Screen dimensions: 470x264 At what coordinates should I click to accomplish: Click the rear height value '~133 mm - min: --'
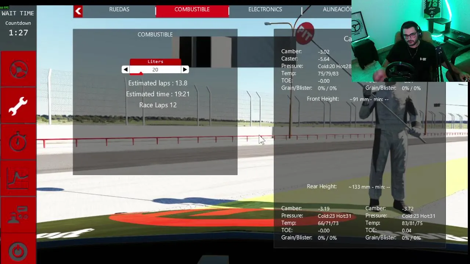369,187
